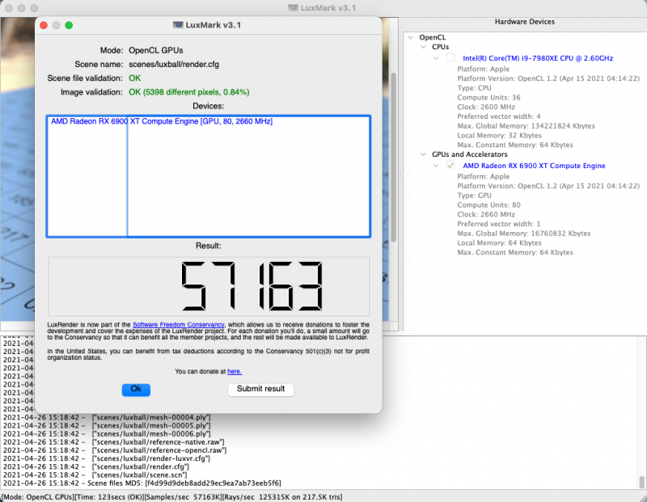Image resolution: width=647 pixels, height=502 pixels.
Task: Click the scene name 'scenes/luxball/render.cfg'
Action: 174,65
